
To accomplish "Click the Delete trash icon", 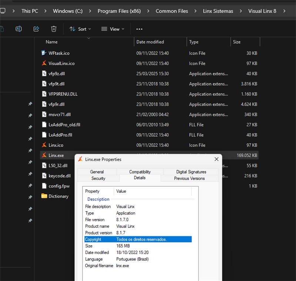I will coord(54,29).
